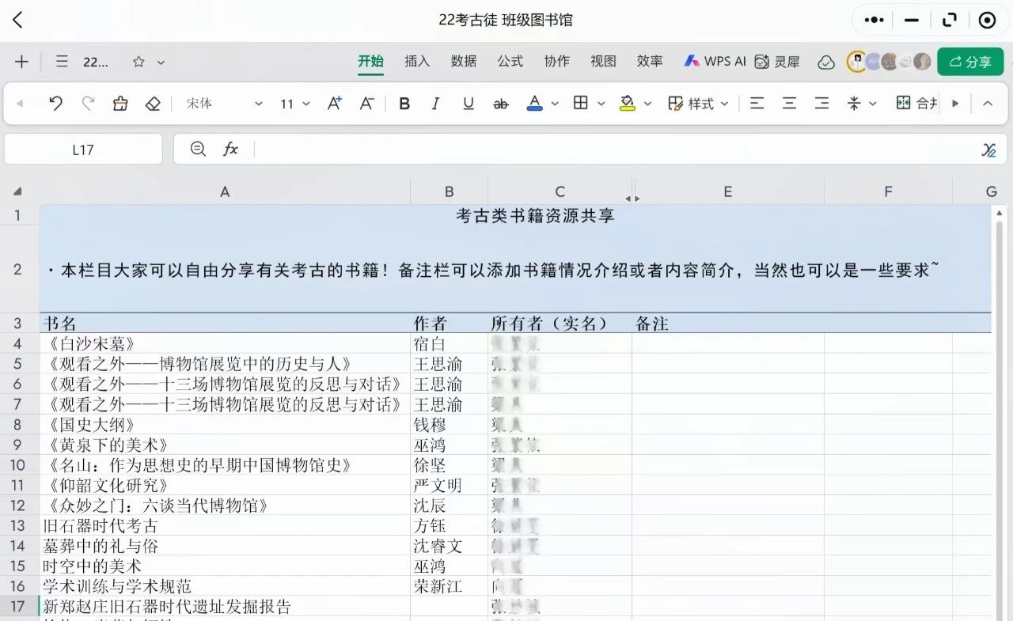This screenshot has width=1013, height=621.
Task: Redo the last undone action
Action: [88, 104]
